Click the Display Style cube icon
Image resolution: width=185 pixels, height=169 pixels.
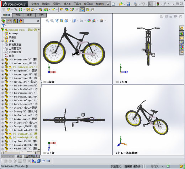coord(74,21)
